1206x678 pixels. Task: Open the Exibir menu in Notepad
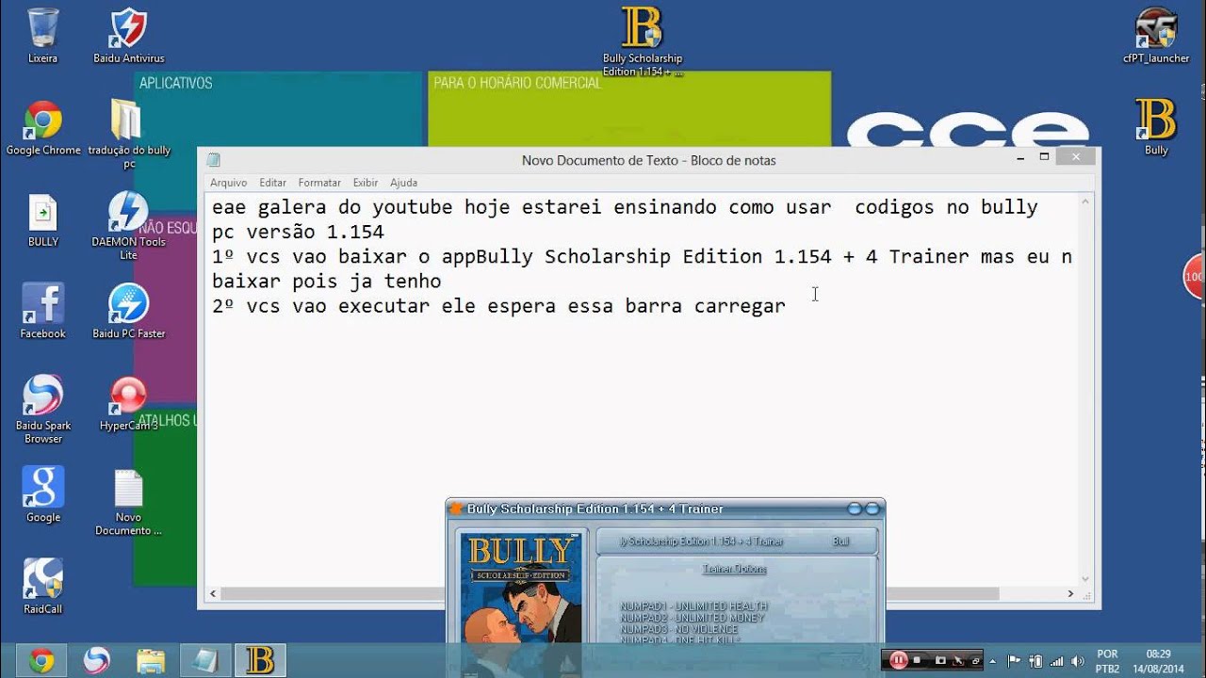coord(366,183)
